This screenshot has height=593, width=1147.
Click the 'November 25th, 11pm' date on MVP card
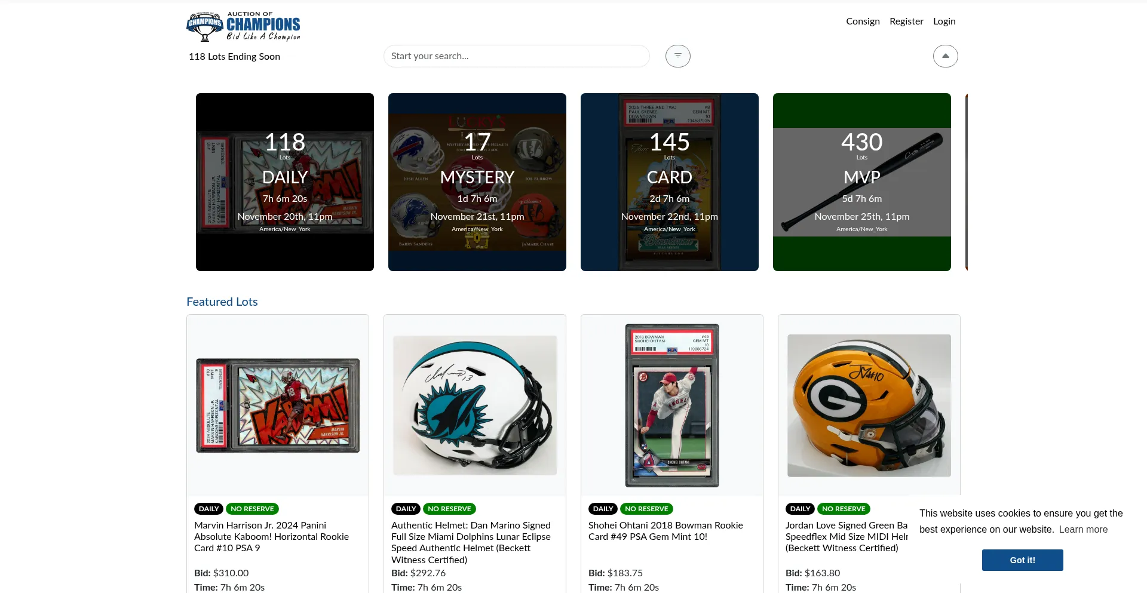pyautogui.click(x=862, y=217)
